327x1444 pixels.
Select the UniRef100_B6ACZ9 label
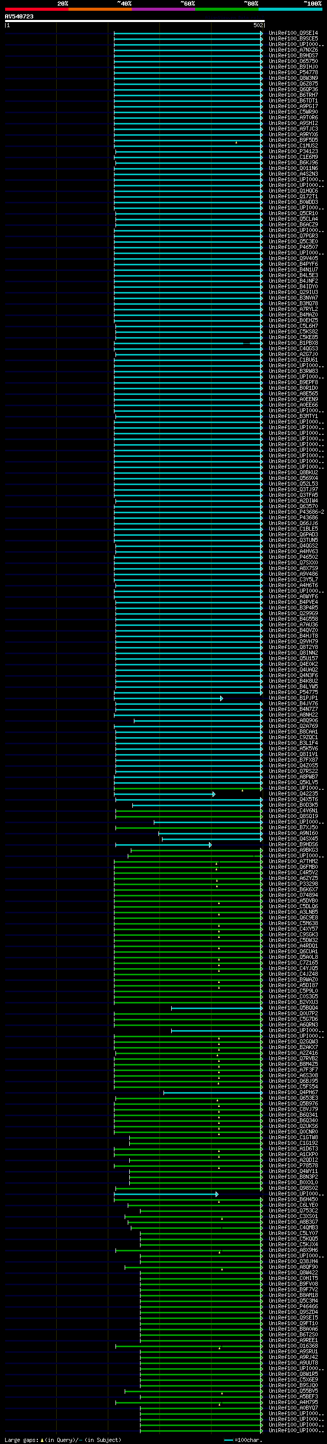(x=293, y=224)
